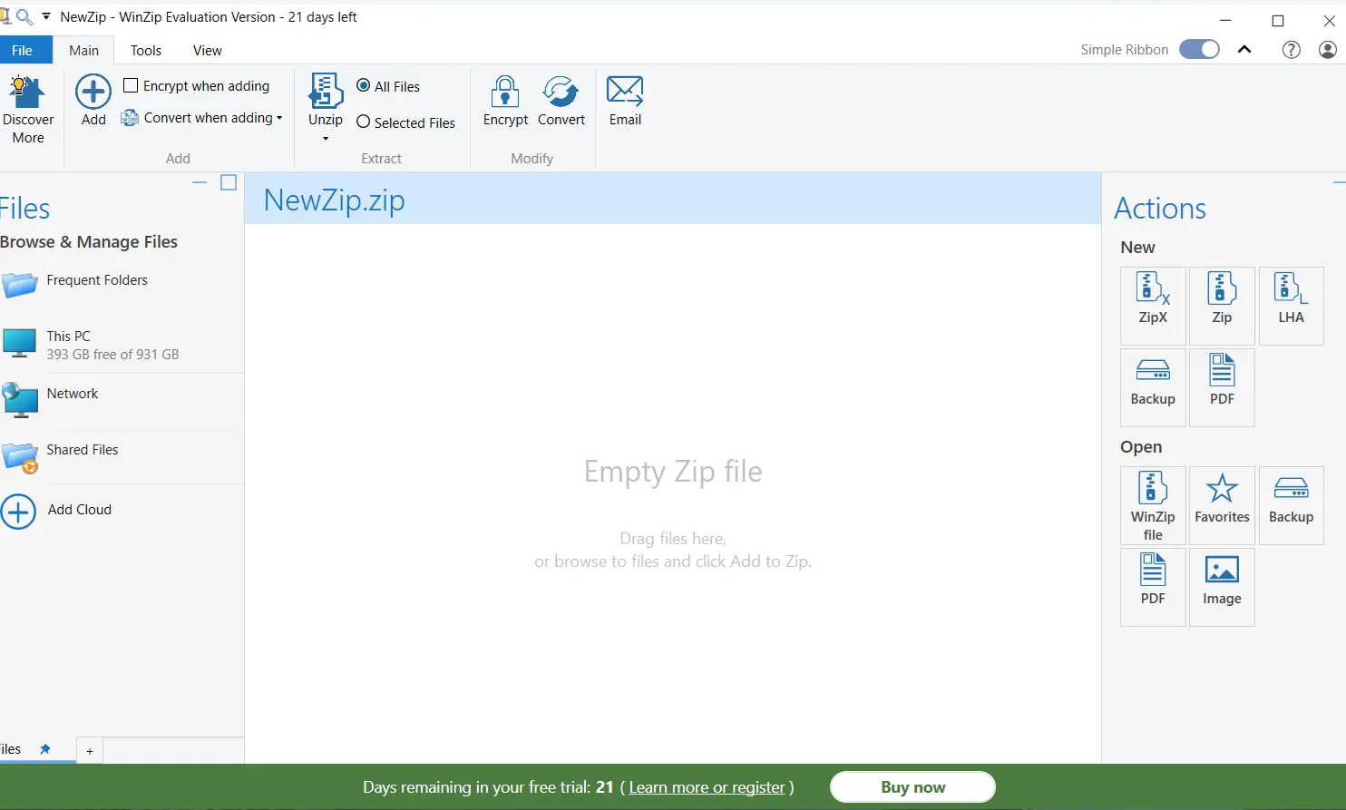This screenshot has height=810, width=1346.
Task: Start a new Backup under New
Action: [x=1153, y=387]
